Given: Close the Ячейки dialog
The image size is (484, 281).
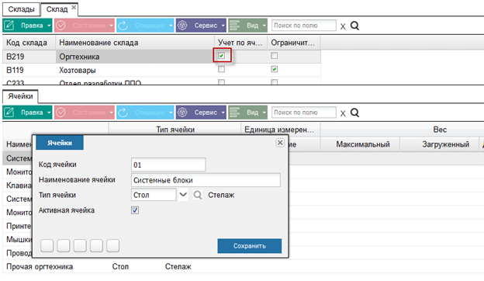Looking at the screenshot, I should (x=280, y=143).
